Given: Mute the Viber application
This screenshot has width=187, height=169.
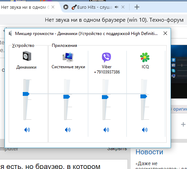Looking at the screenshot, I should coord(106,130).
